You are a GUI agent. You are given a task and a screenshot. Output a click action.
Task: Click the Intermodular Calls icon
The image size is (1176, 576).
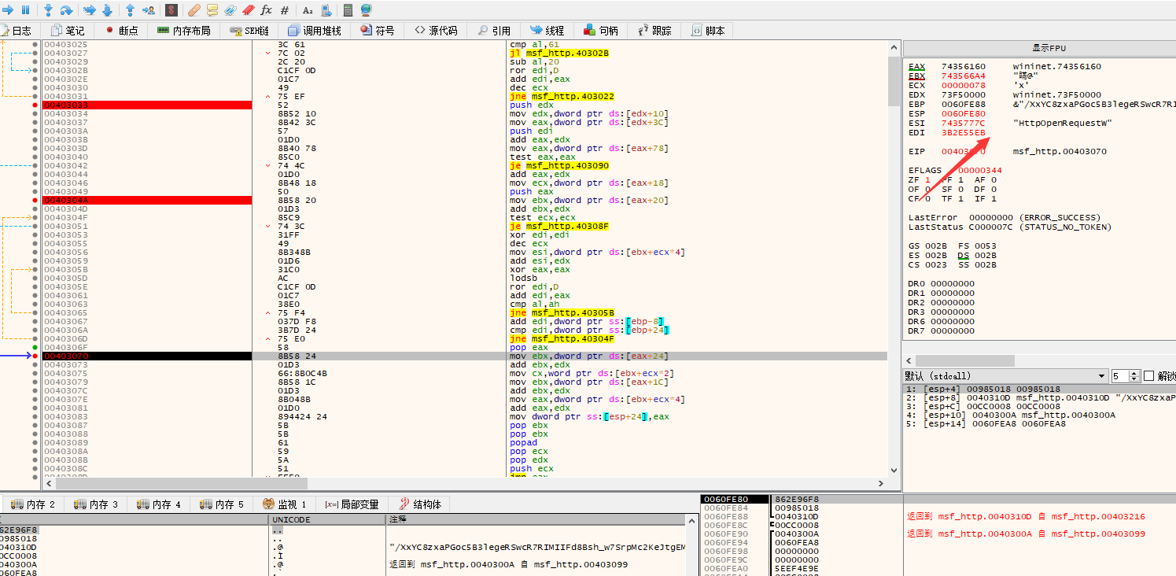[x=326, y=10]
